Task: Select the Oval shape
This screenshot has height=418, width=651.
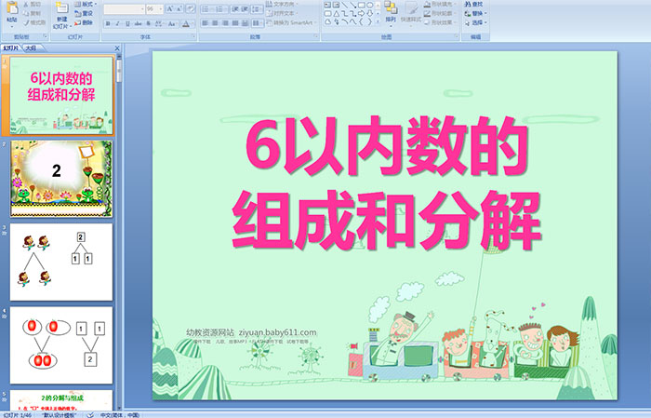Action: [369, 5]
